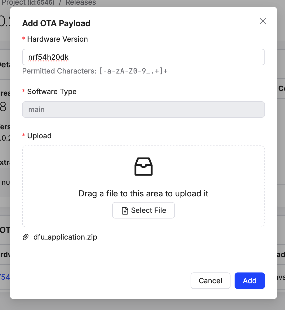Close the Add OTA Payload dialog

coord(263,21)
